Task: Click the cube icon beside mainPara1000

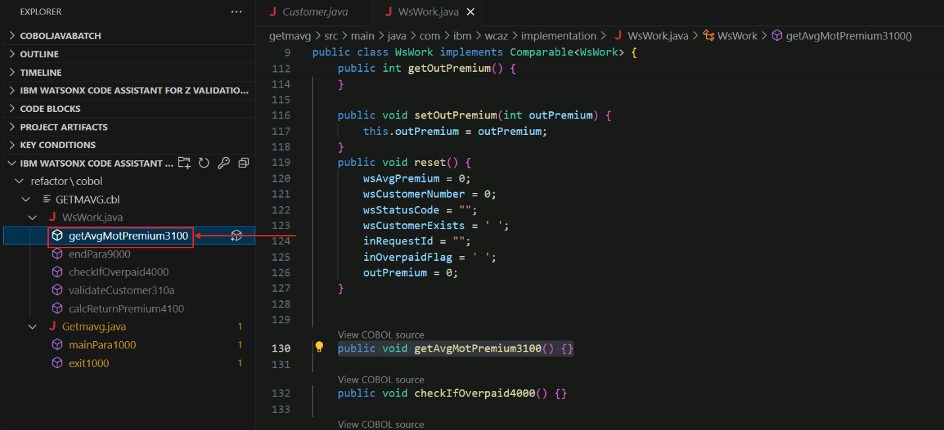Action: pos(57,345)
